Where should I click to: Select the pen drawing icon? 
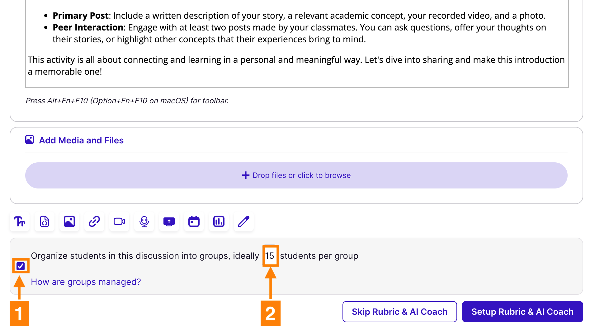pos(243,221)
